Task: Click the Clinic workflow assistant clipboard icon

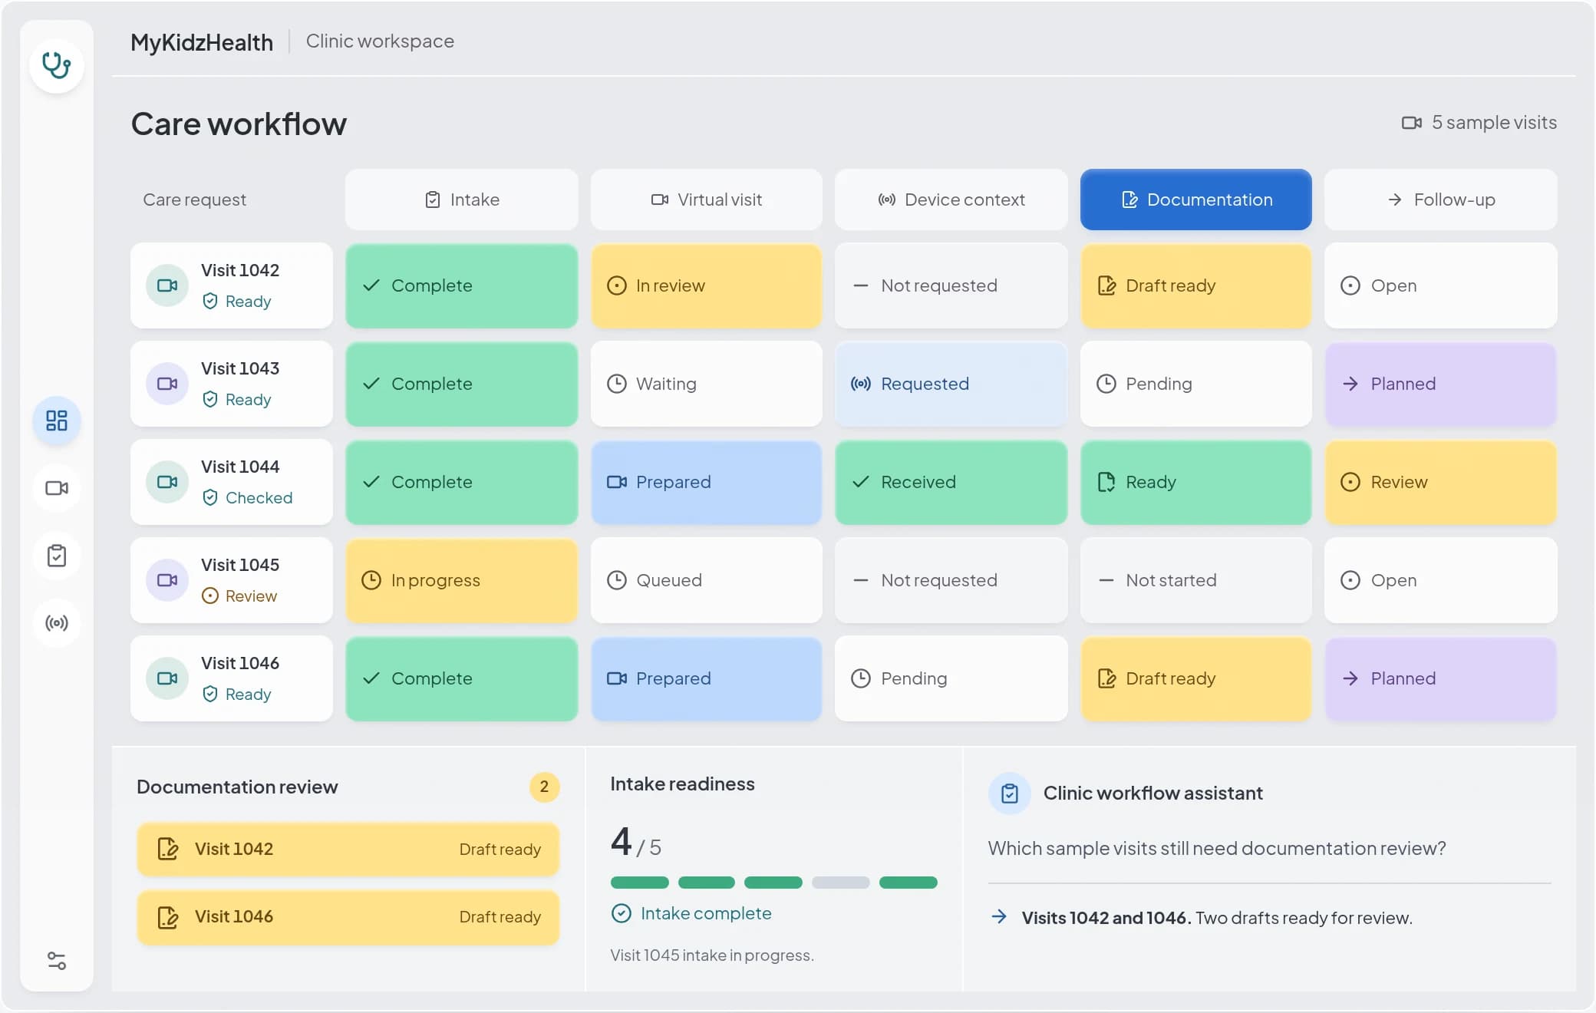Action: click(x=1010, y=794)
